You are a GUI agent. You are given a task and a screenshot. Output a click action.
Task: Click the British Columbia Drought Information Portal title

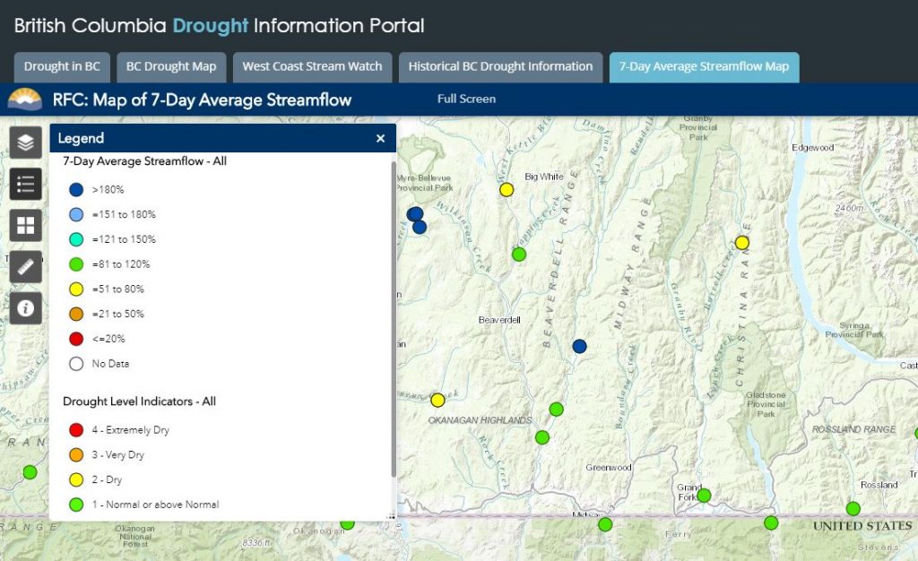pos(220,26)
